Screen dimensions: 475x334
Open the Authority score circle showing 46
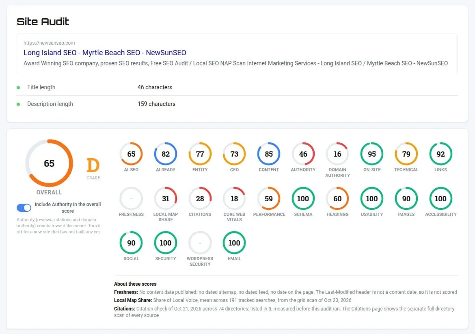tap(303, 154)
